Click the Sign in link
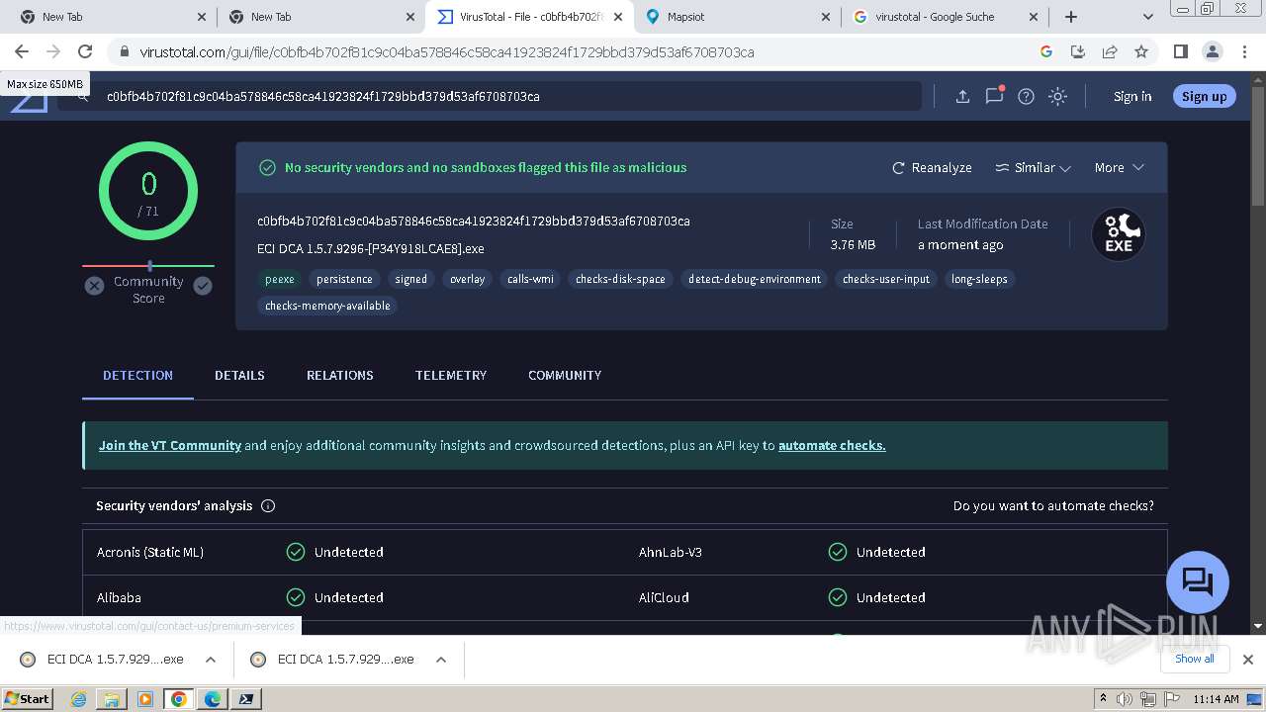The width and height of the screenshot is (1266, 712). 1132,96
